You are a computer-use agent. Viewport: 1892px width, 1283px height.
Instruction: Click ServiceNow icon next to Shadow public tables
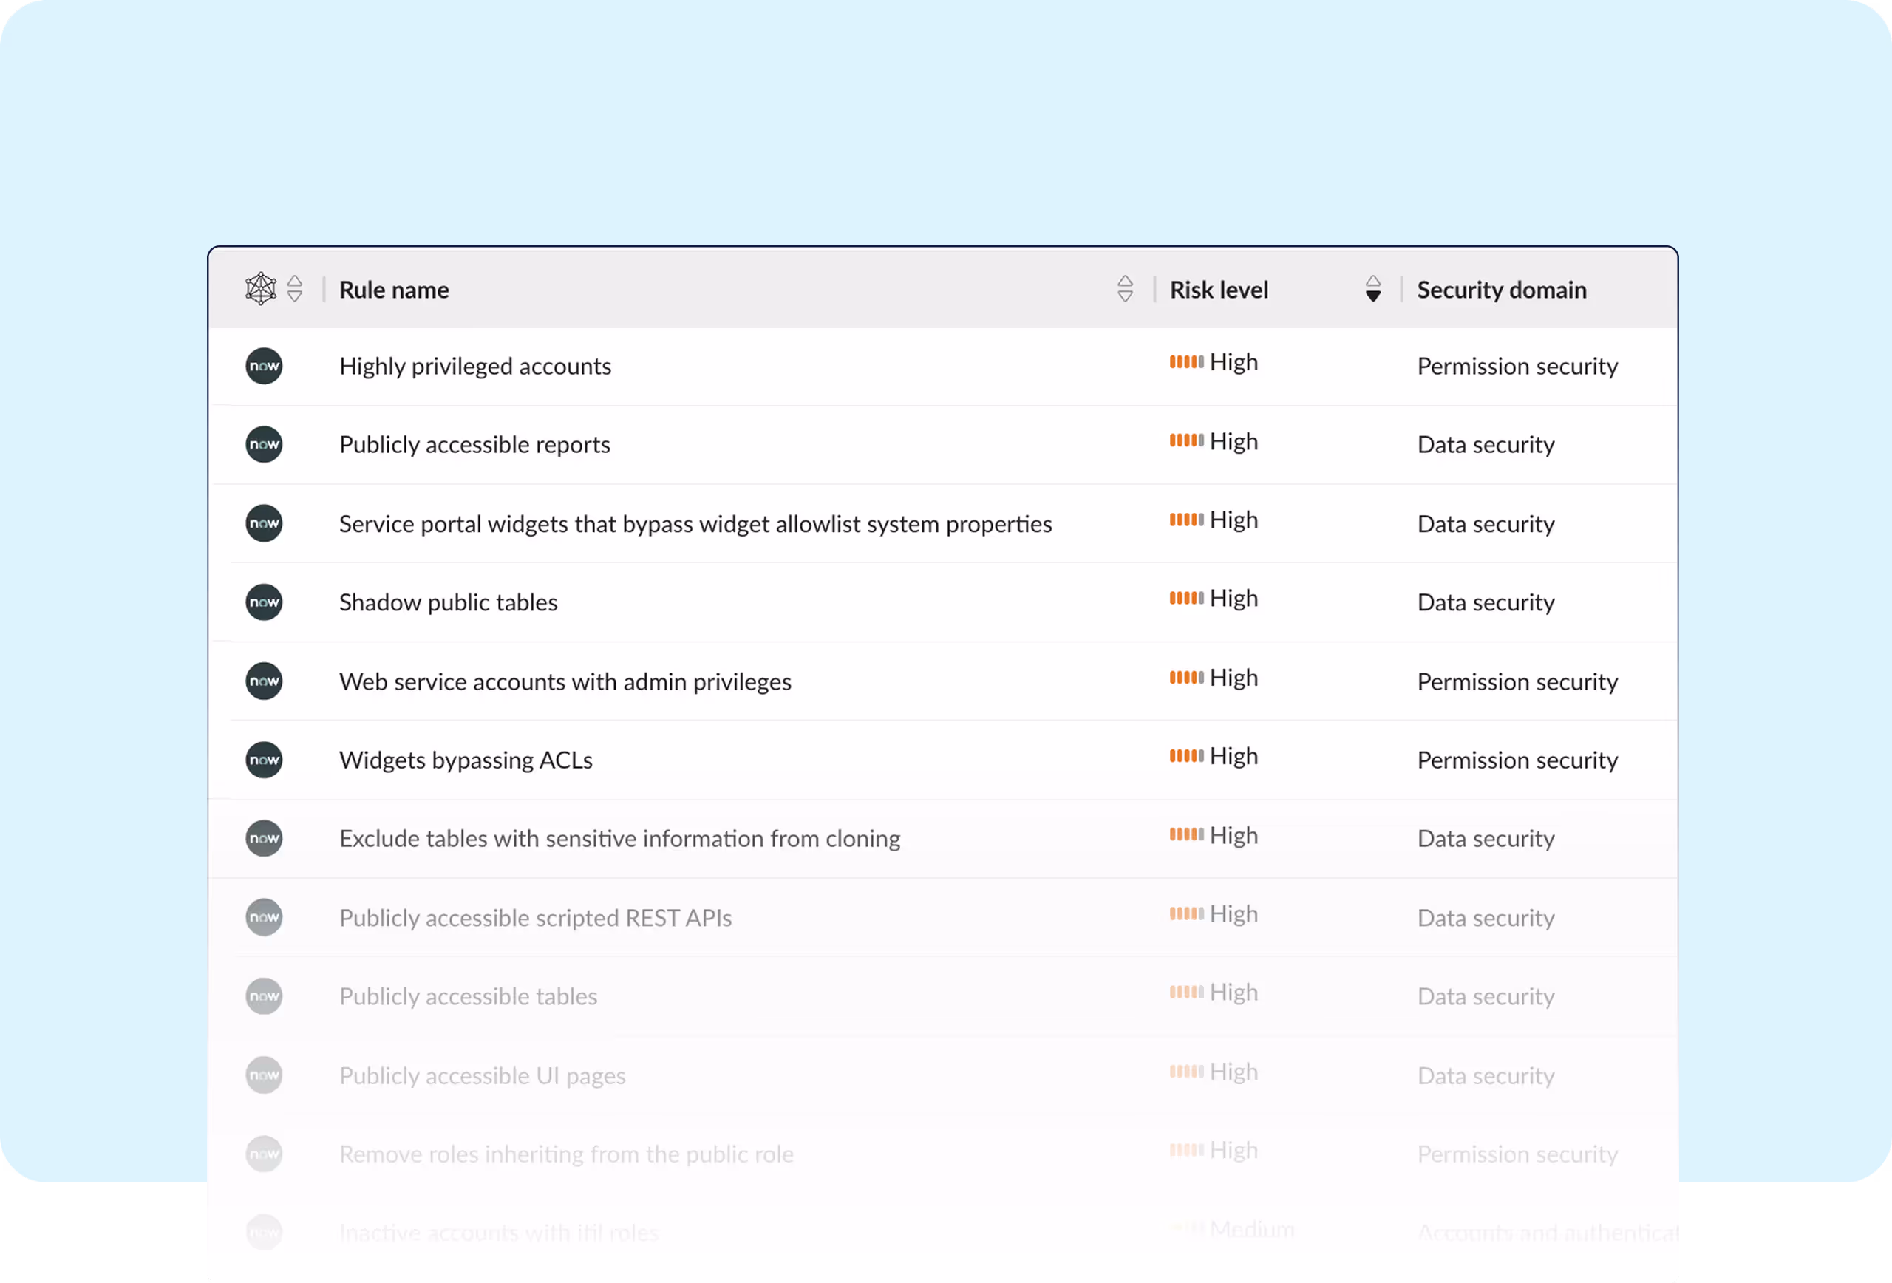[x=264, y=602]
